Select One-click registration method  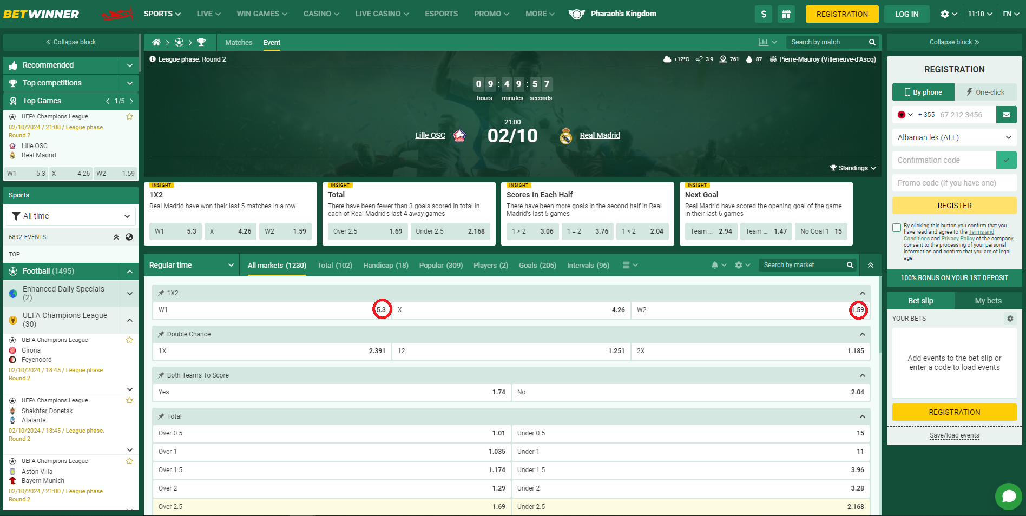point(985,92)
